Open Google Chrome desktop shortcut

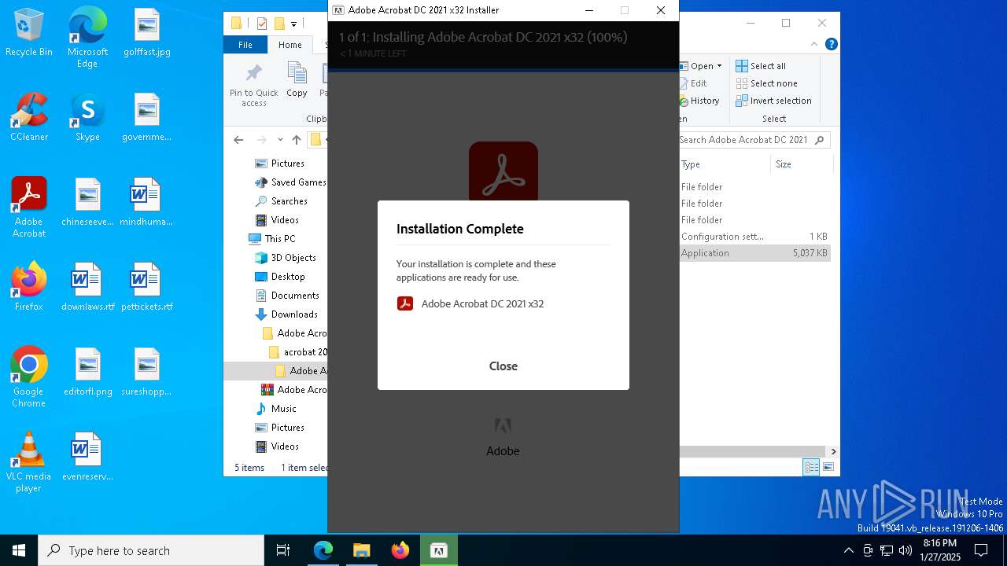pos(29,377)
